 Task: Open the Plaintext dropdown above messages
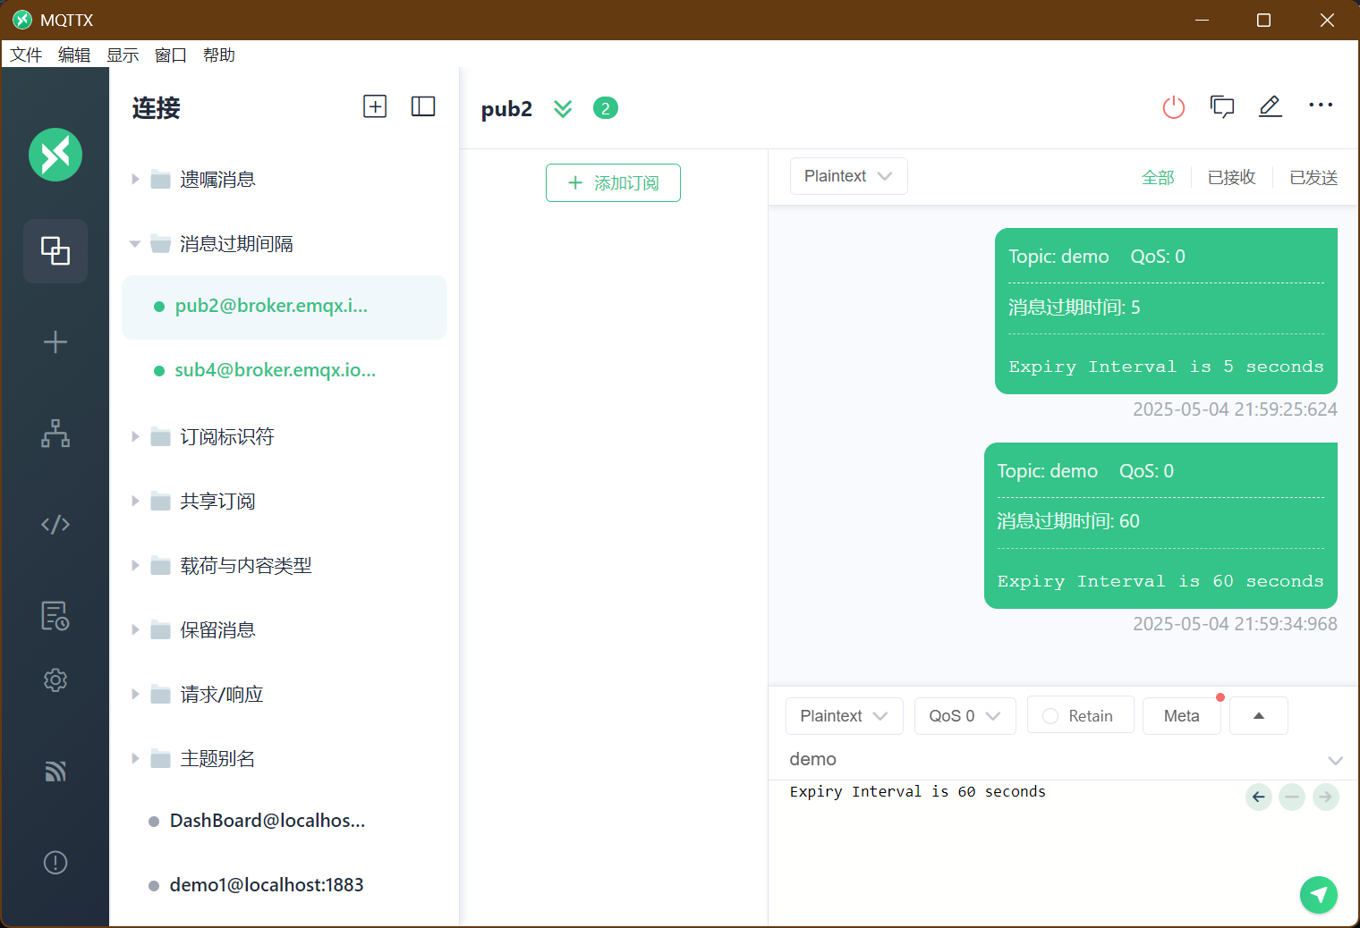848,176
